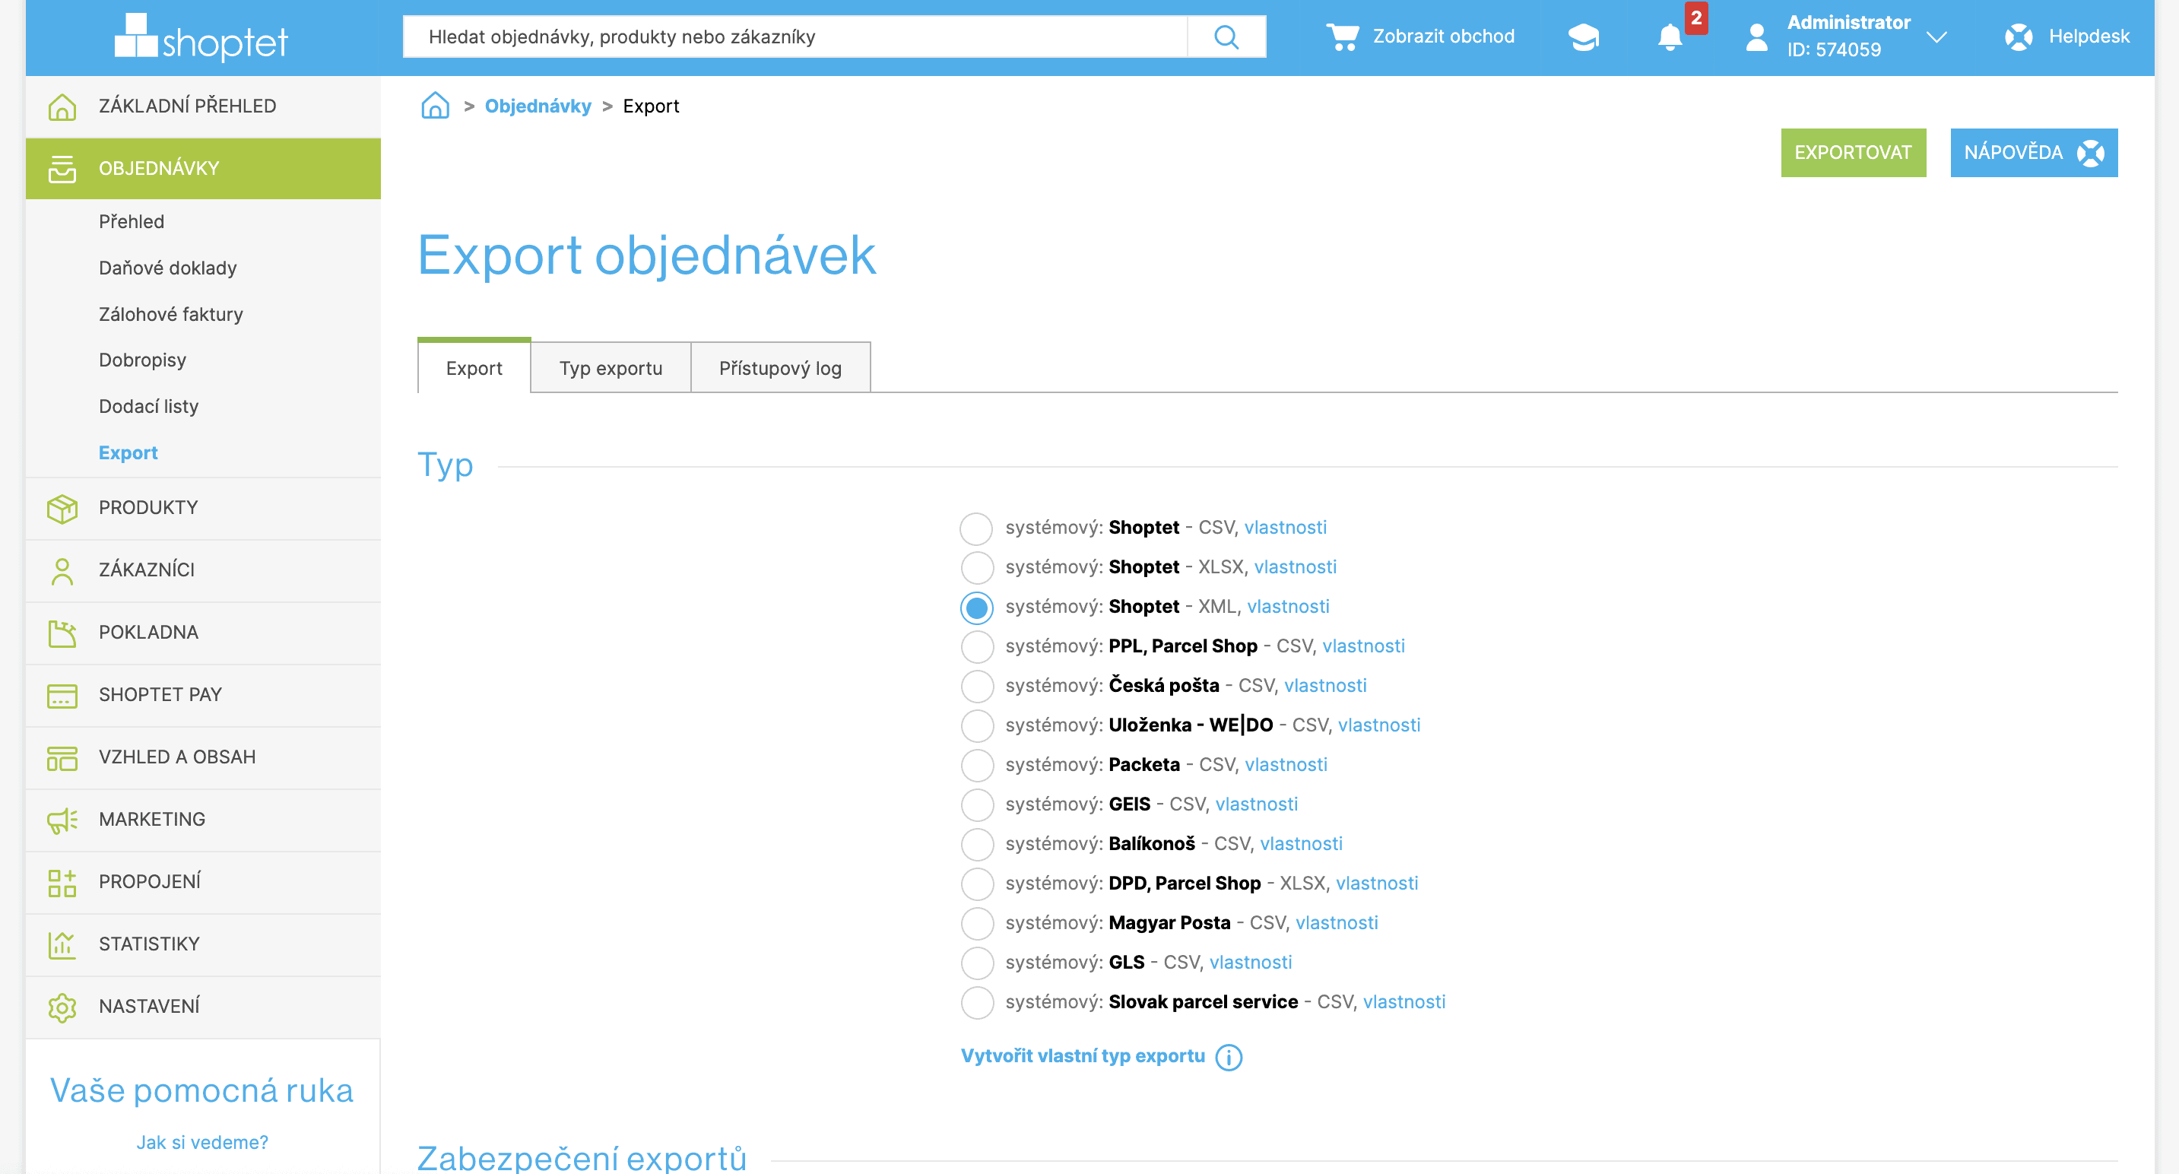
Task: Click the NÁPOVĚDA button
Action: [2034, 152]
